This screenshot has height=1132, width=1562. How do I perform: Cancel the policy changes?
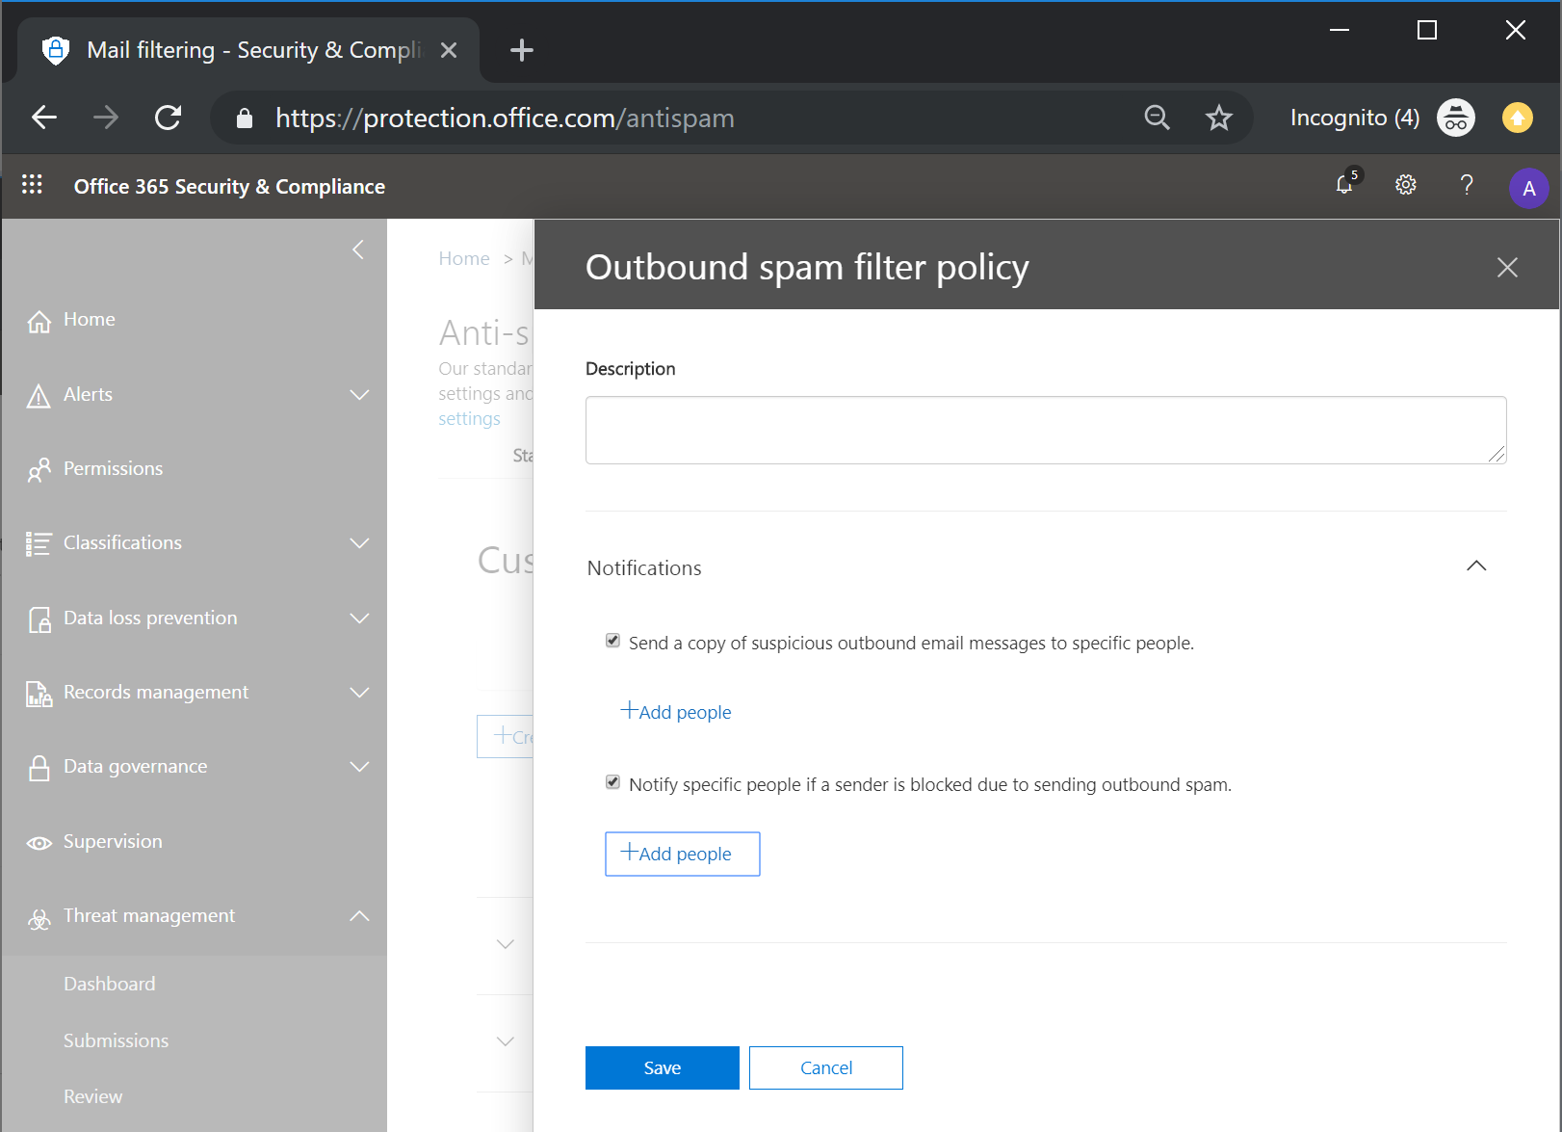tap(826, 1067)
